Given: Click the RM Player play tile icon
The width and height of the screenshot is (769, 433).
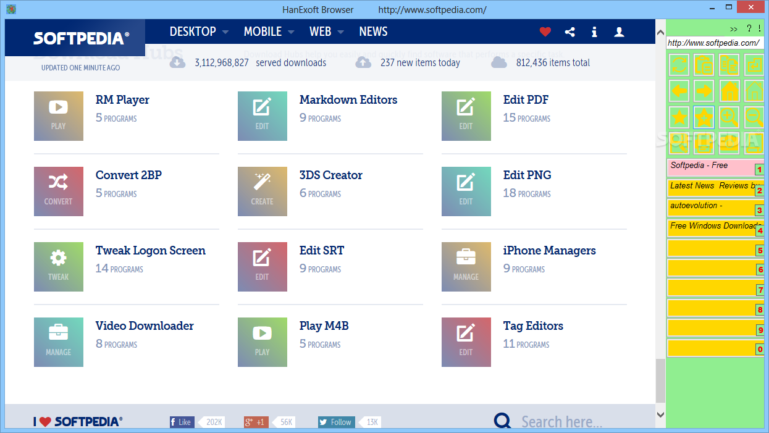Looking at the screenshot, I should coord(59,116).
